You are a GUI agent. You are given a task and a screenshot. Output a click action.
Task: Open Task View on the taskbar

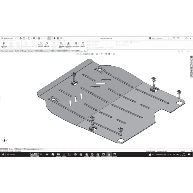pyautogui.click(x=41, y=154)
